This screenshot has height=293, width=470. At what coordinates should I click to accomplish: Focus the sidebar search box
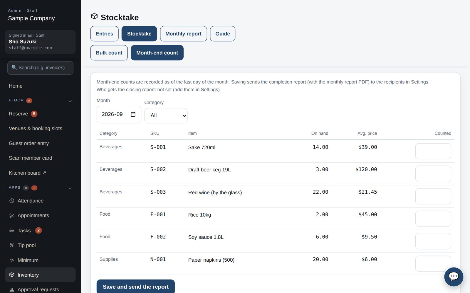[40, 68]
